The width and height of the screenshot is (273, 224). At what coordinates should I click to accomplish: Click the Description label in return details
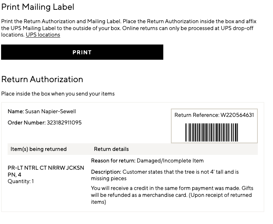click(106, 172)
